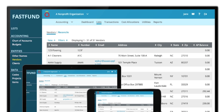
Task: Click the question mark help icon on the monitor
Action: pyautogui.click(x=199, y=14)
